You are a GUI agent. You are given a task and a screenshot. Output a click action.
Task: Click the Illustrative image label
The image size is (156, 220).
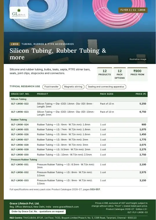tap(138, 59)
